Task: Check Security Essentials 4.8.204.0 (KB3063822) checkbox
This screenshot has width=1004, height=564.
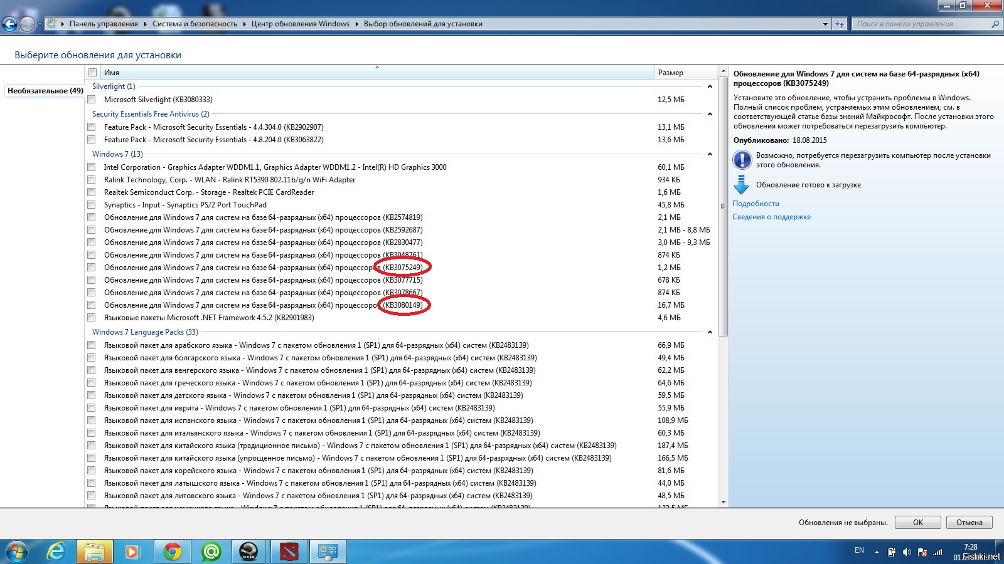Action: point(92,140)
